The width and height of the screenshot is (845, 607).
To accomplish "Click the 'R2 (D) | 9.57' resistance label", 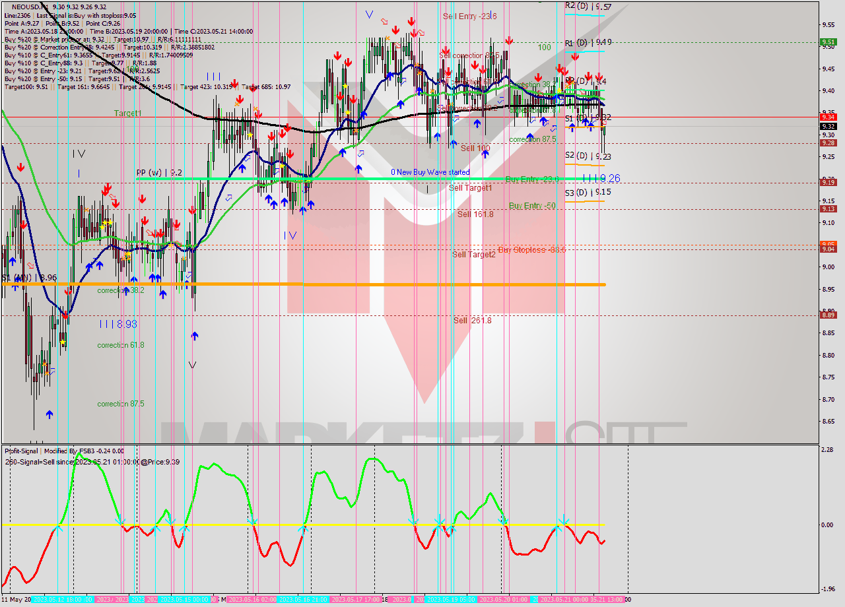I will click(588, 6).
